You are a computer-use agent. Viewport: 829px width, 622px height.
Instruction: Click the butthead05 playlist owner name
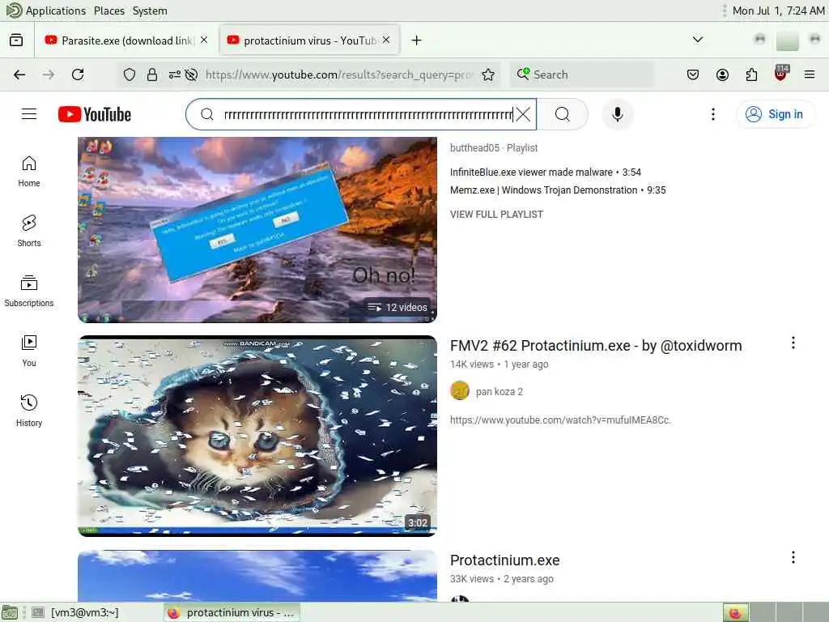tap(474, 147)
